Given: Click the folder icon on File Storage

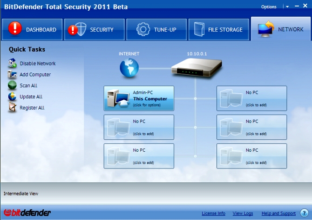Looking at the screenshot, I should [199, 29].
